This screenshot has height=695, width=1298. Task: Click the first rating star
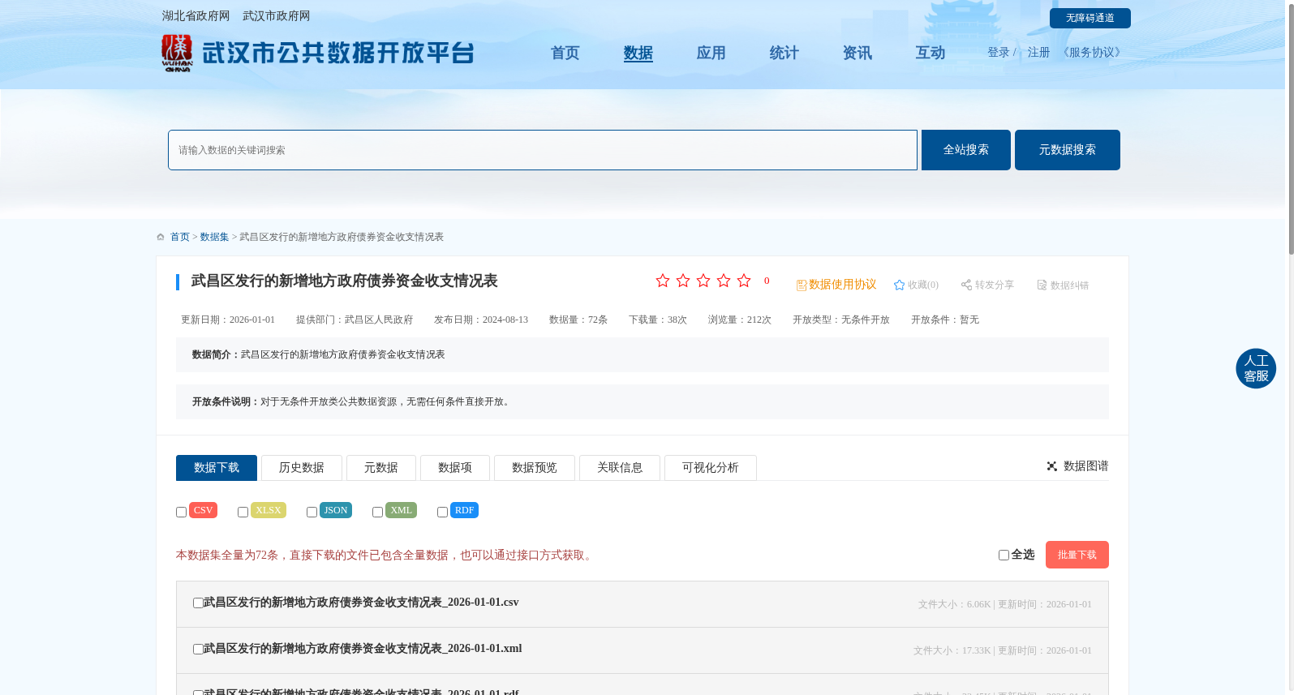point(663,281)
